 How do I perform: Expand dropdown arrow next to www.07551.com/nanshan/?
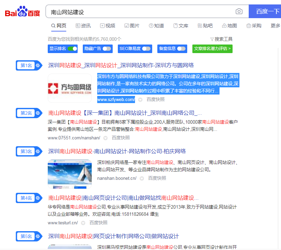click(105, 138)
